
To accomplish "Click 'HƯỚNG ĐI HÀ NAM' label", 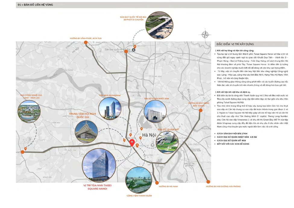I will 168,187.
